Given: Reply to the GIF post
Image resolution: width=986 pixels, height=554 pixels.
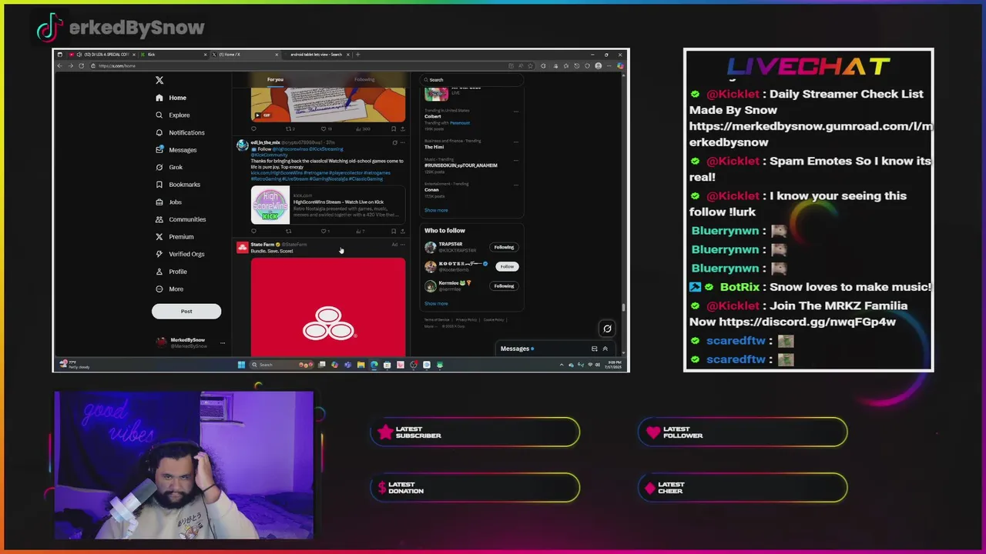Looking at the screenshot, I should (253, 128).
